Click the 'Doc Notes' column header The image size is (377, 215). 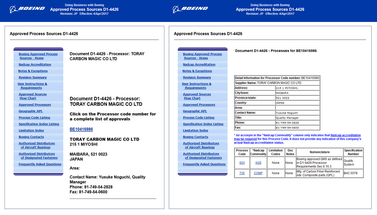290,152
